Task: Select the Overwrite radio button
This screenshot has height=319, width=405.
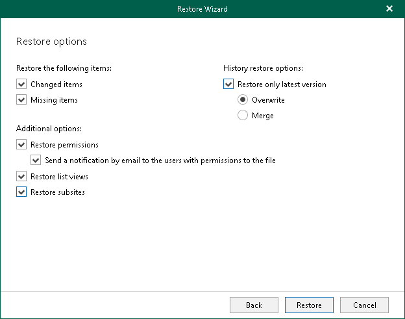Action: 243,100
